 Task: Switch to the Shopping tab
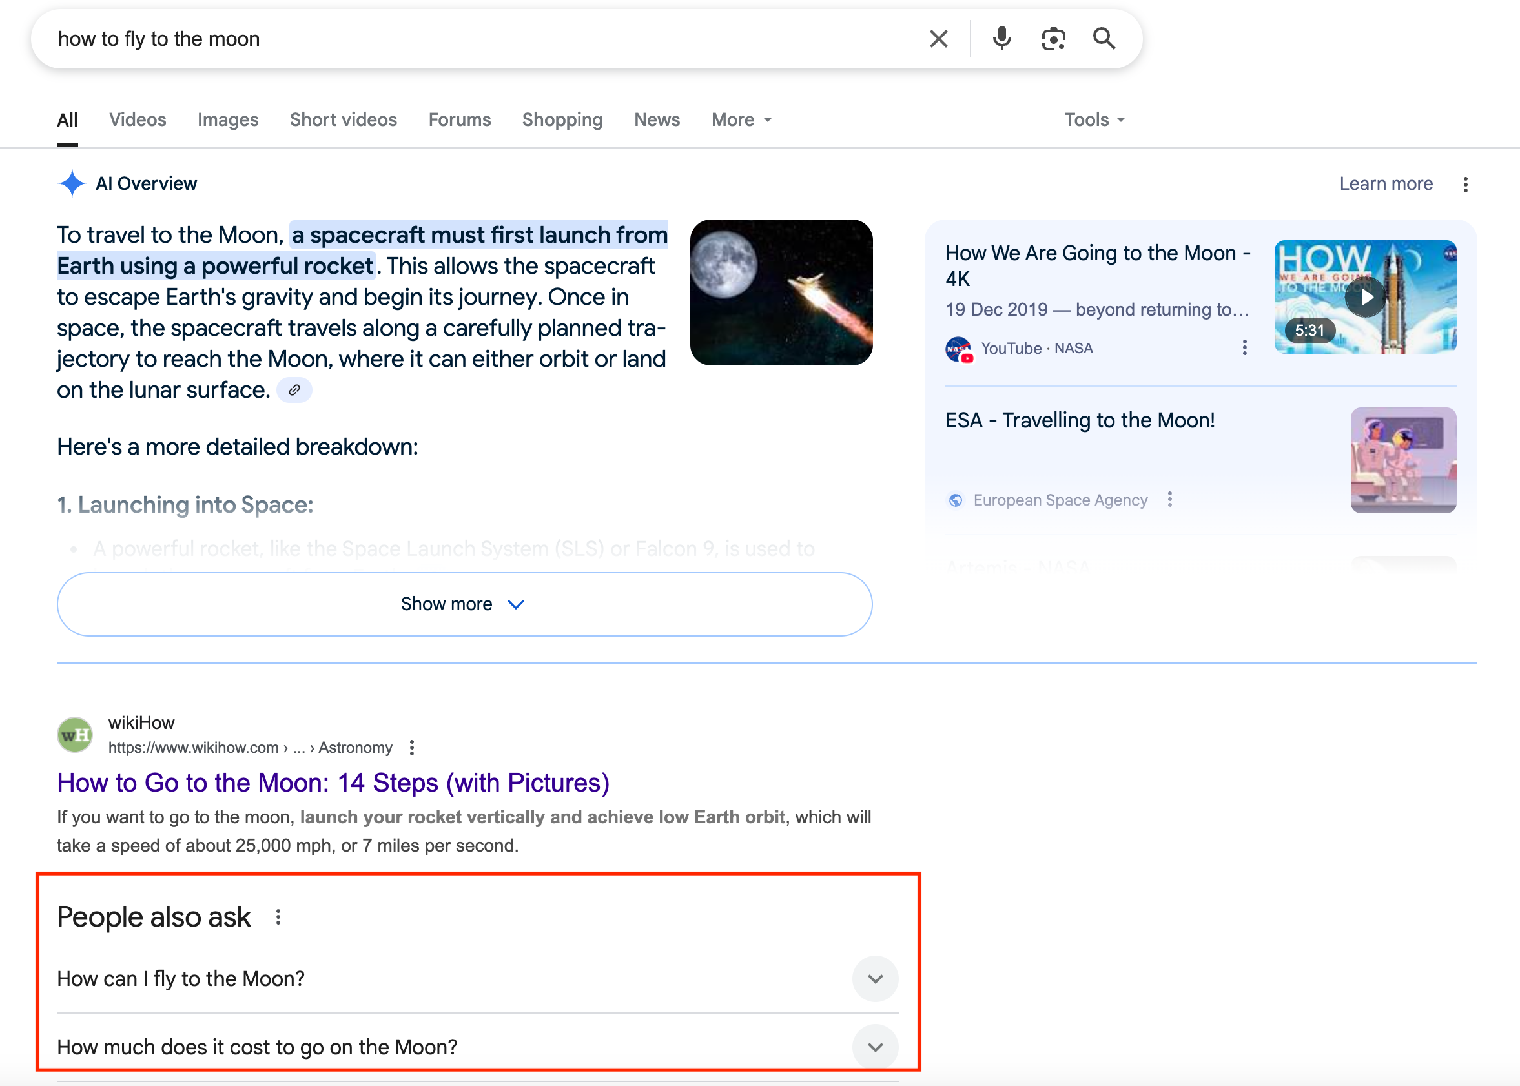(x=562, y=119)
